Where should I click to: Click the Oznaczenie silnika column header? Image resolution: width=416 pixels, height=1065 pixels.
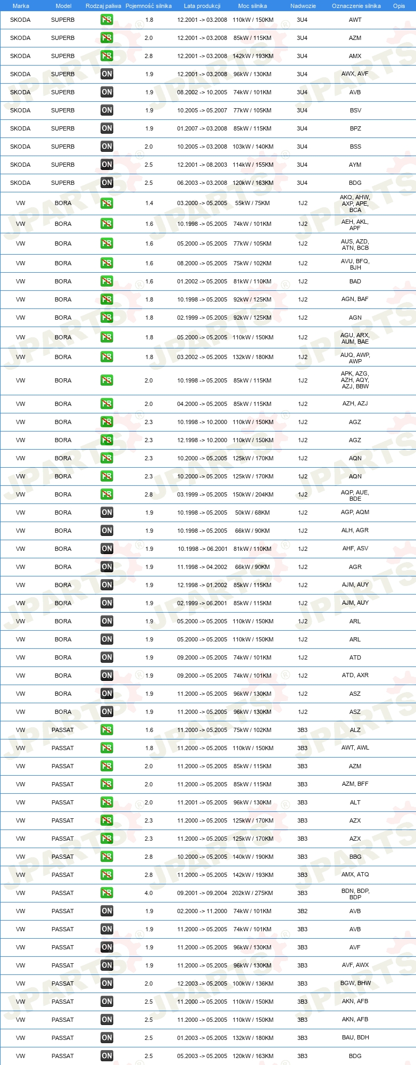(356, 6)
